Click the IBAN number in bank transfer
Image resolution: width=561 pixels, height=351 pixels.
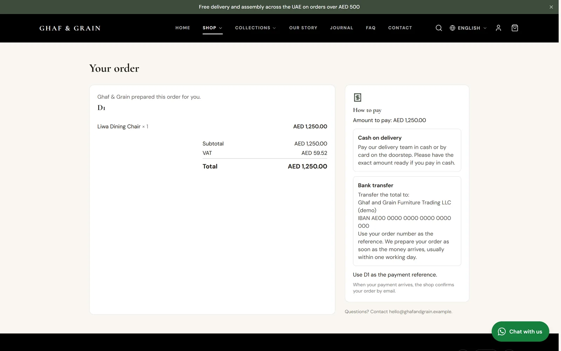405,222
